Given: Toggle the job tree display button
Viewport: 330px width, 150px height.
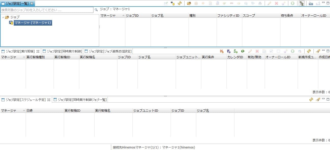Looking at the screenshot, I should point(302,3).
